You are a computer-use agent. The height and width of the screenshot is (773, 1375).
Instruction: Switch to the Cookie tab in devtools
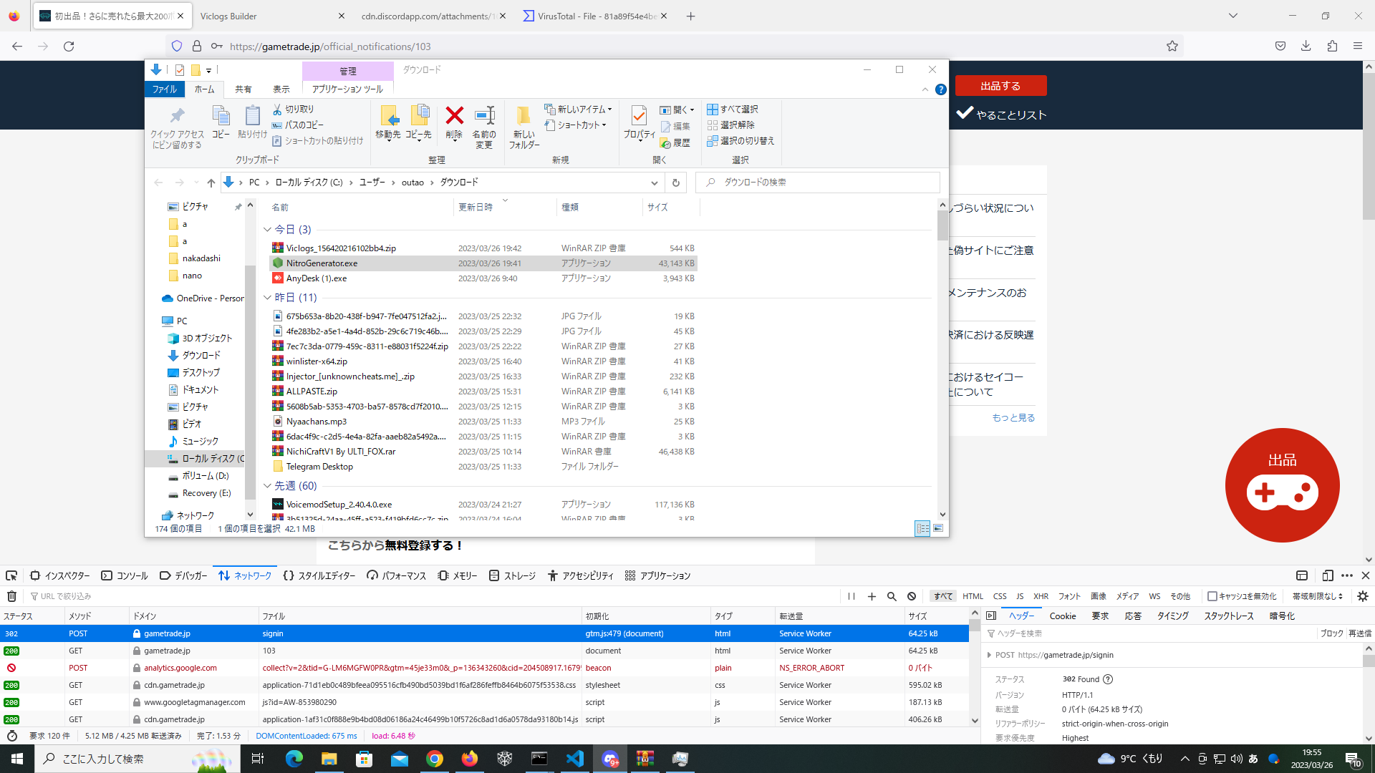click(x=1062, y=616)
